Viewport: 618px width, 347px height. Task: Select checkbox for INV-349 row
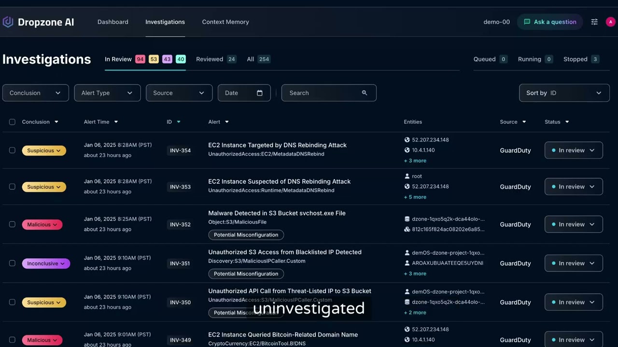coord(12,340)
